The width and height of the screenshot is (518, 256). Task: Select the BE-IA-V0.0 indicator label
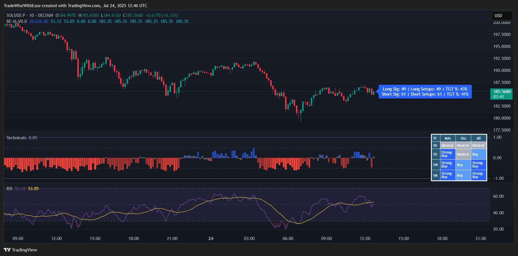(17, 21)
